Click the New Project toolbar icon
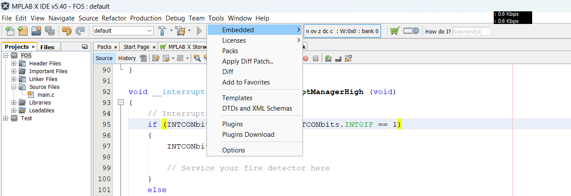Viewport: 571px width, 196px height. click(23, 31)
